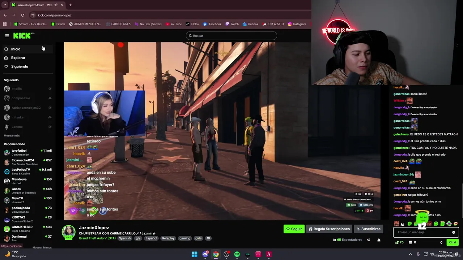Viewport: 463px width, 260px height.
Task: Open the JazminXlopez avatar with LIVE badge
Action: point(68,233)
